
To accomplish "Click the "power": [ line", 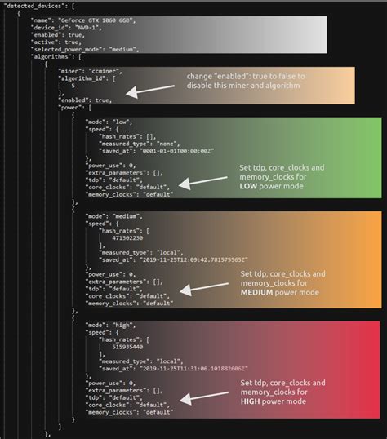I will 75,108.
